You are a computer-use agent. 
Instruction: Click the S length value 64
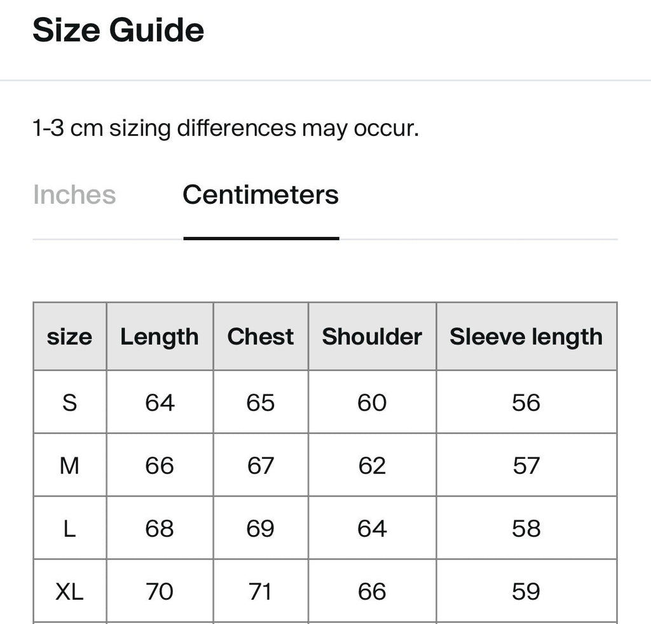tap(160, 402)
